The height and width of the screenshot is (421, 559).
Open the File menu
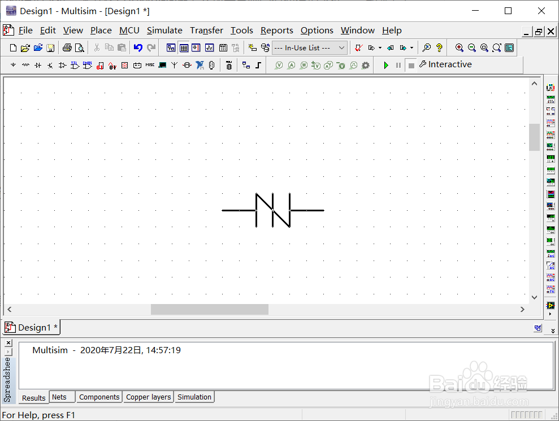tap(25, 31)
